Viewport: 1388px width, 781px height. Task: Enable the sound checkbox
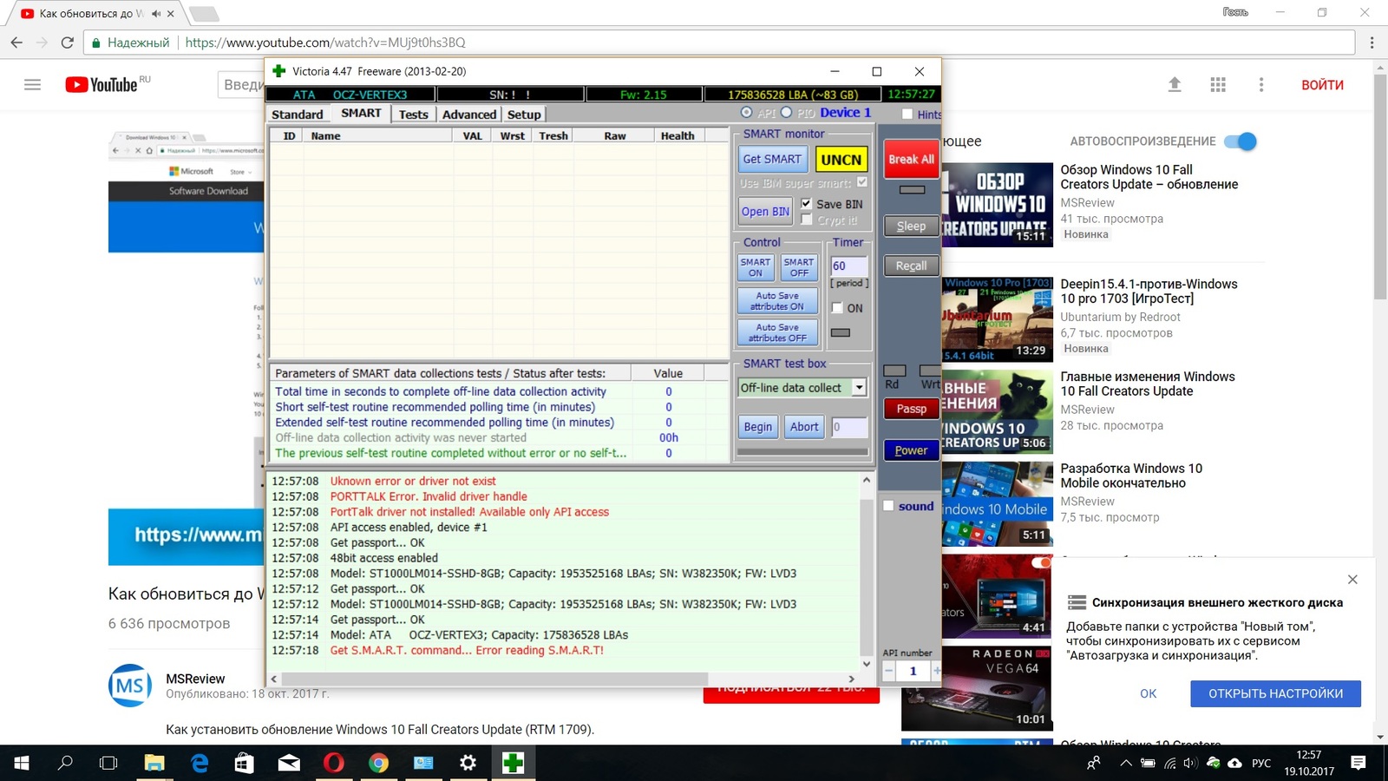tap(888, 506)
